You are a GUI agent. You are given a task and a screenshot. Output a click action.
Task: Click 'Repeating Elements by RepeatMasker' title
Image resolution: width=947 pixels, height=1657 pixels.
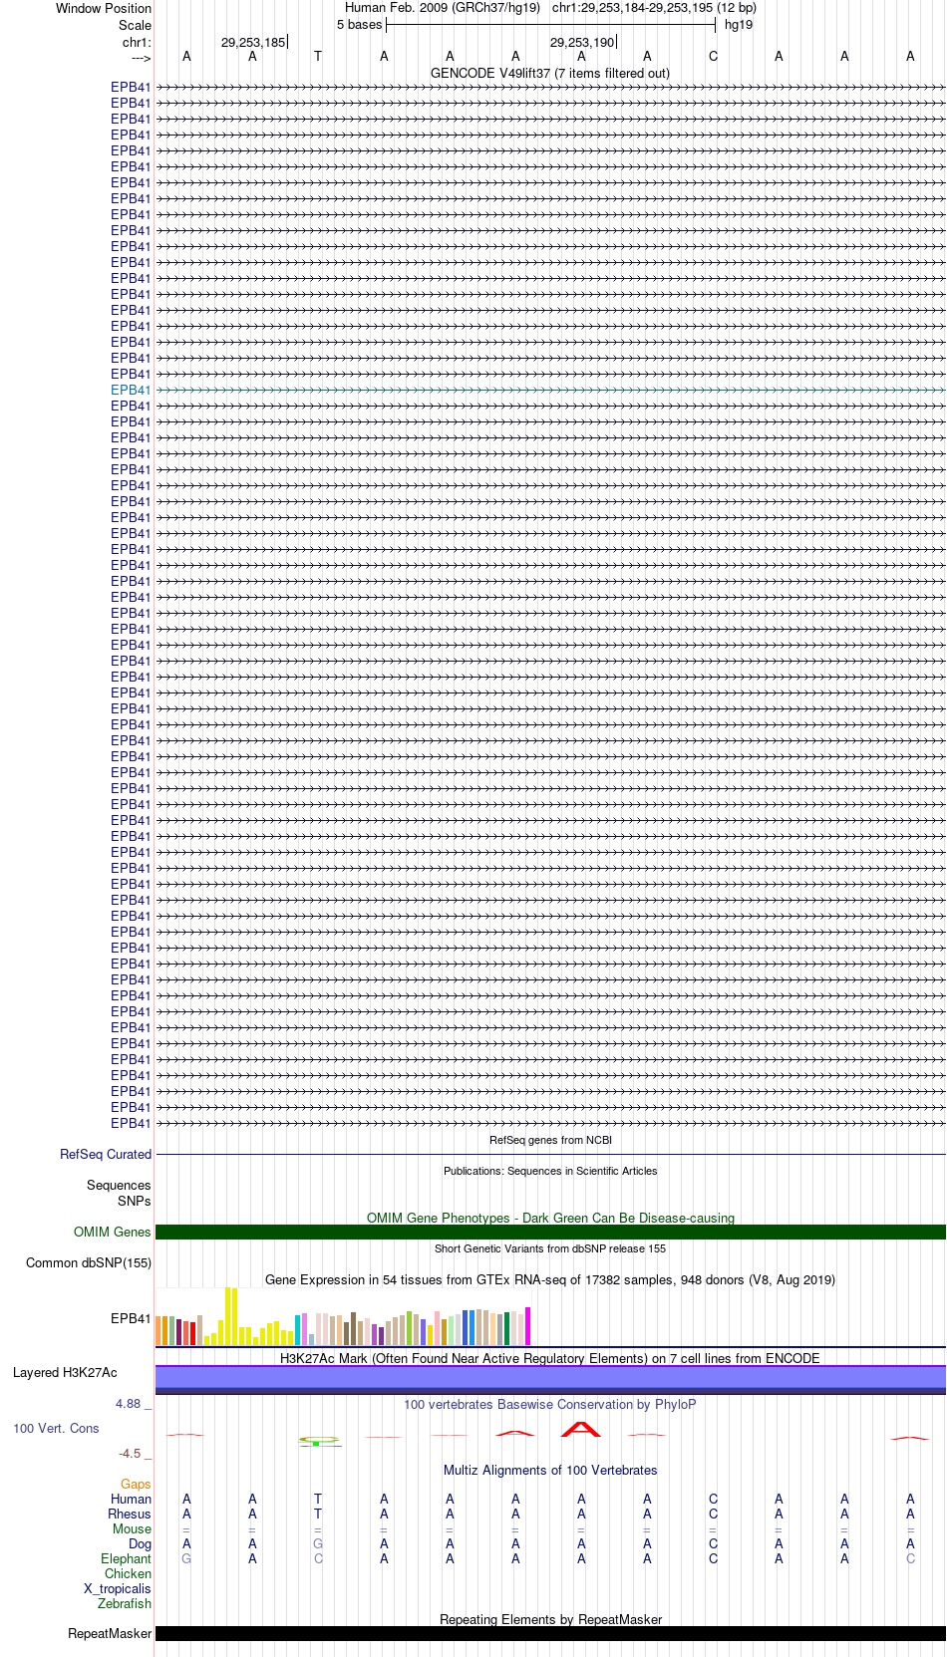pyautogui.click(x=550, y=1619)
